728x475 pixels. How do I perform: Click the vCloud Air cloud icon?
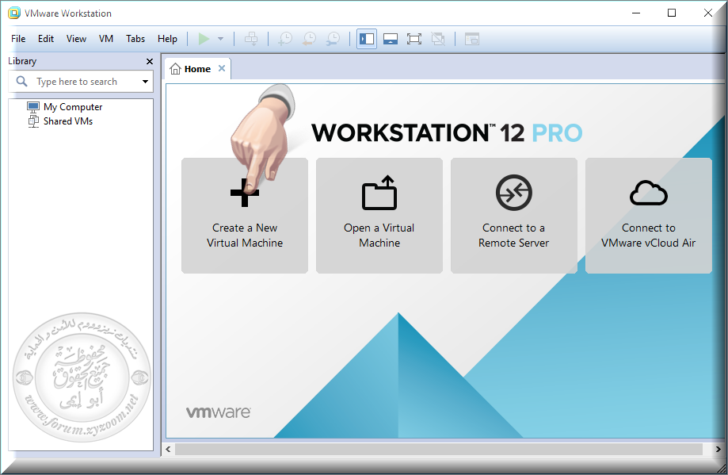(649, 193)
